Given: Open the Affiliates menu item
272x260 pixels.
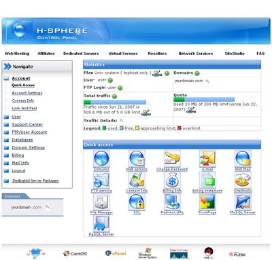Looking at the screenshot, I should coord(46,54).
